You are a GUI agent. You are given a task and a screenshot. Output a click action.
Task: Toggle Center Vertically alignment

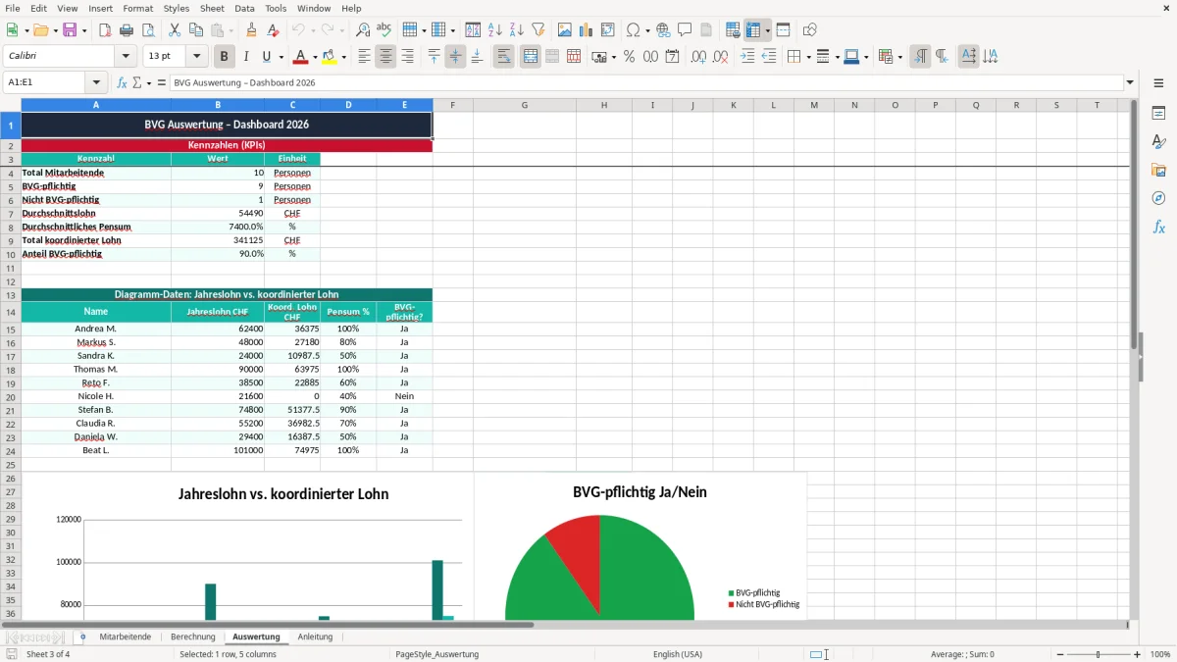[455, 57]
